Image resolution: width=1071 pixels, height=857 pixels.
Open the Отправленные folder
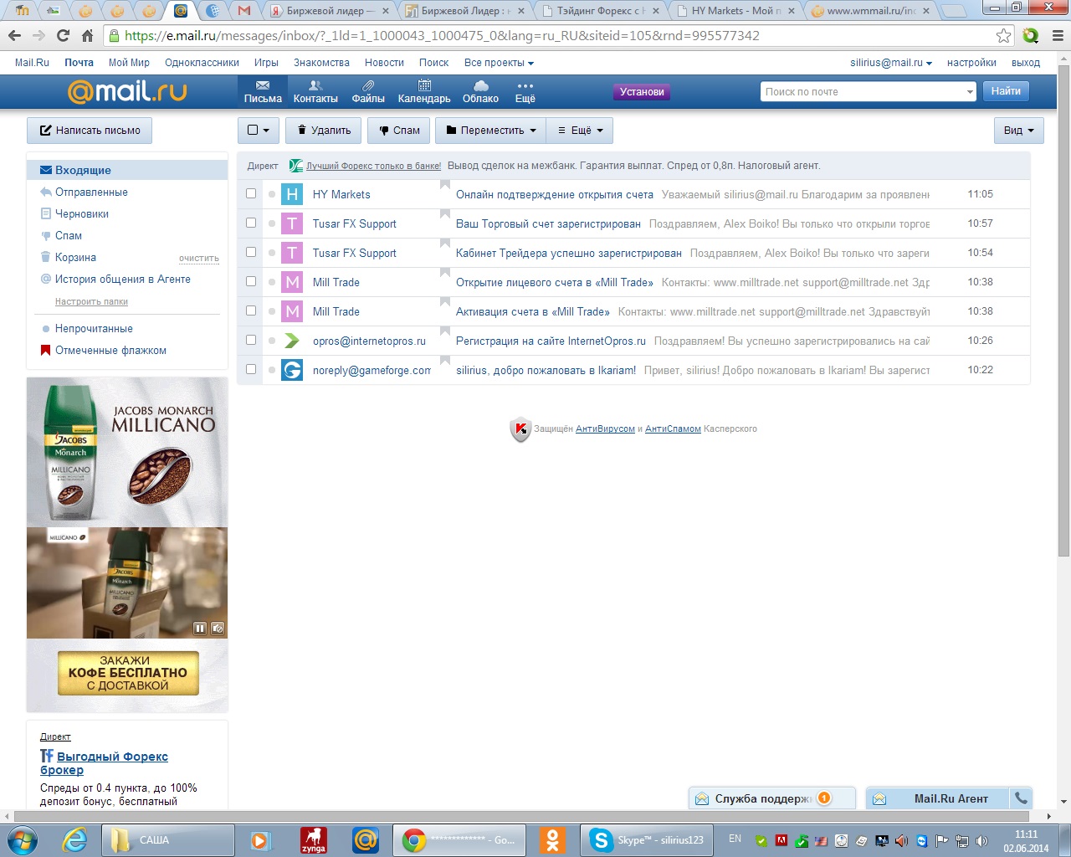click(x=91, y=192)
